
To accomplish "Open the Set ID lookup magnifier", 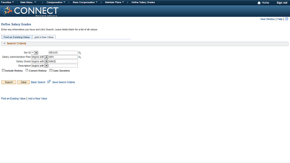I will (x=80, y=53).
